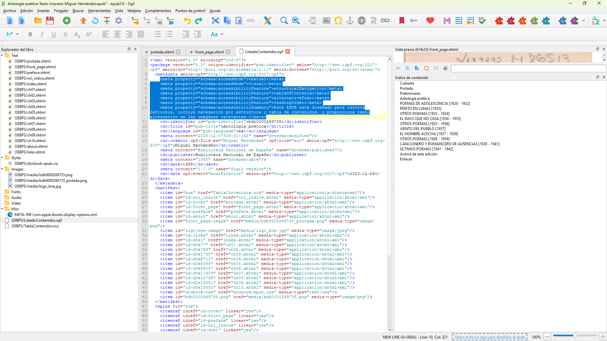Collapse the Text folder in book explorer
Viewport: 607px width, 341px height.
pyautogui.click(x=2, y=55)
